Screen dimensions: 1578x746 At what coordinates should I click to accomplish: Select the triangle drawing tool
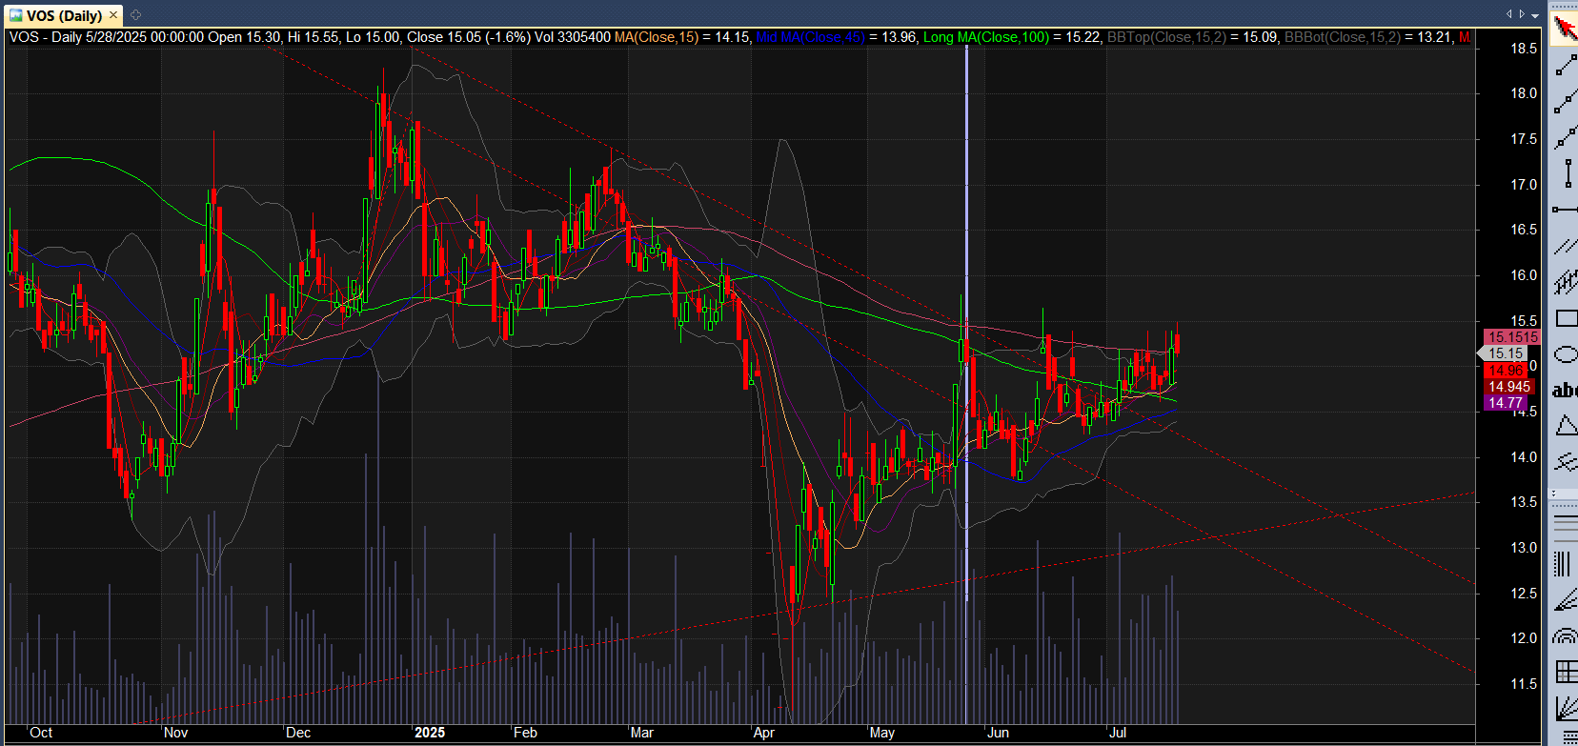(1565, 426)
